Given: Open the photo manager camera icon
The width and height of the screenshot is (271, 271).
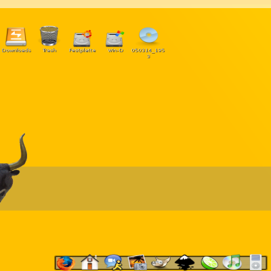Looking at the screenshot, I should tap(138, 262).
